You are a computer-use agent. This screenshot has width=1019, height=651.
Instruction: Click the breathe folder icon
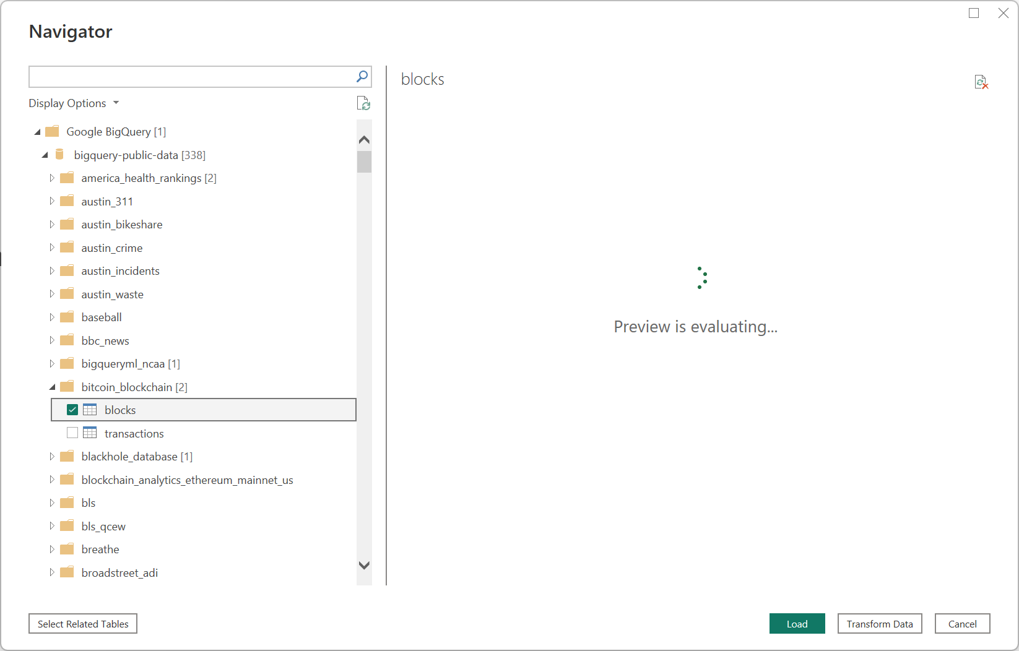point(67,550)
